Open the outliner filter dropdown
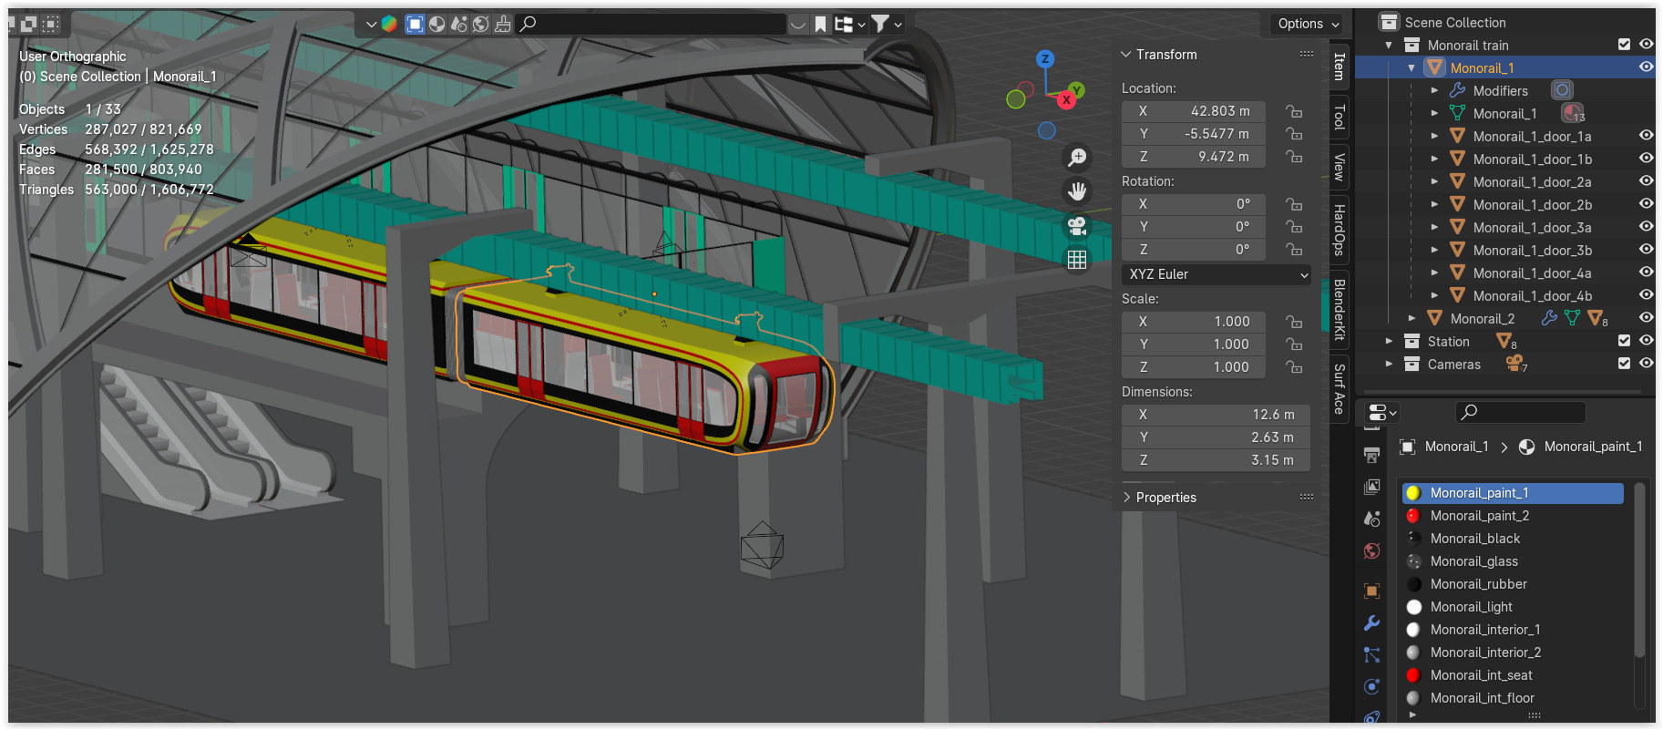The width and height of the screenshot is (1663, 730). (886, 24)
